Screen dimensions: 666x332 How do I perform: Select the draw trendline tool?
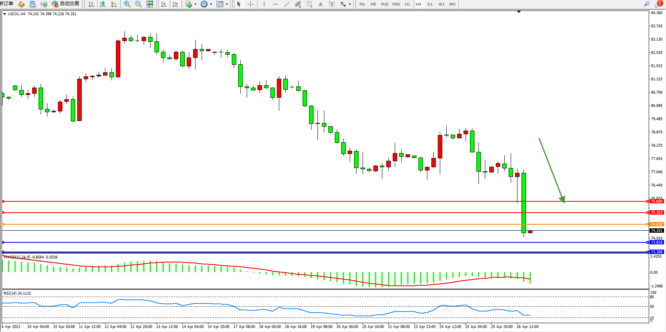coord(287,4)
